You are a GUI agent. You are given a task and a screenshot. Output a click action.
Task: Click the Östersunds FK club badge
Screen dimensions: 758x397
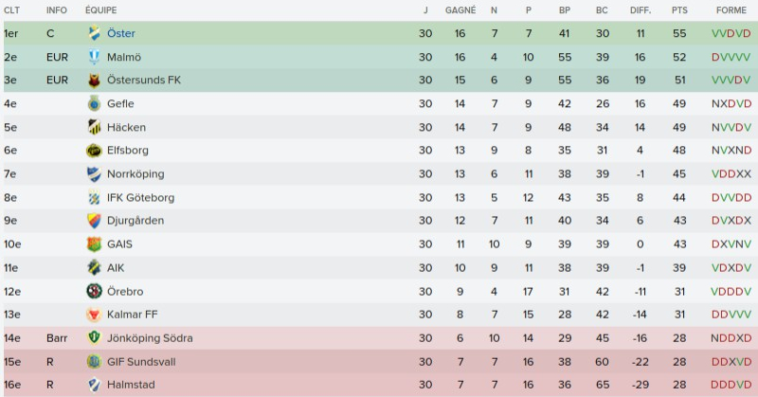(94, 81)
